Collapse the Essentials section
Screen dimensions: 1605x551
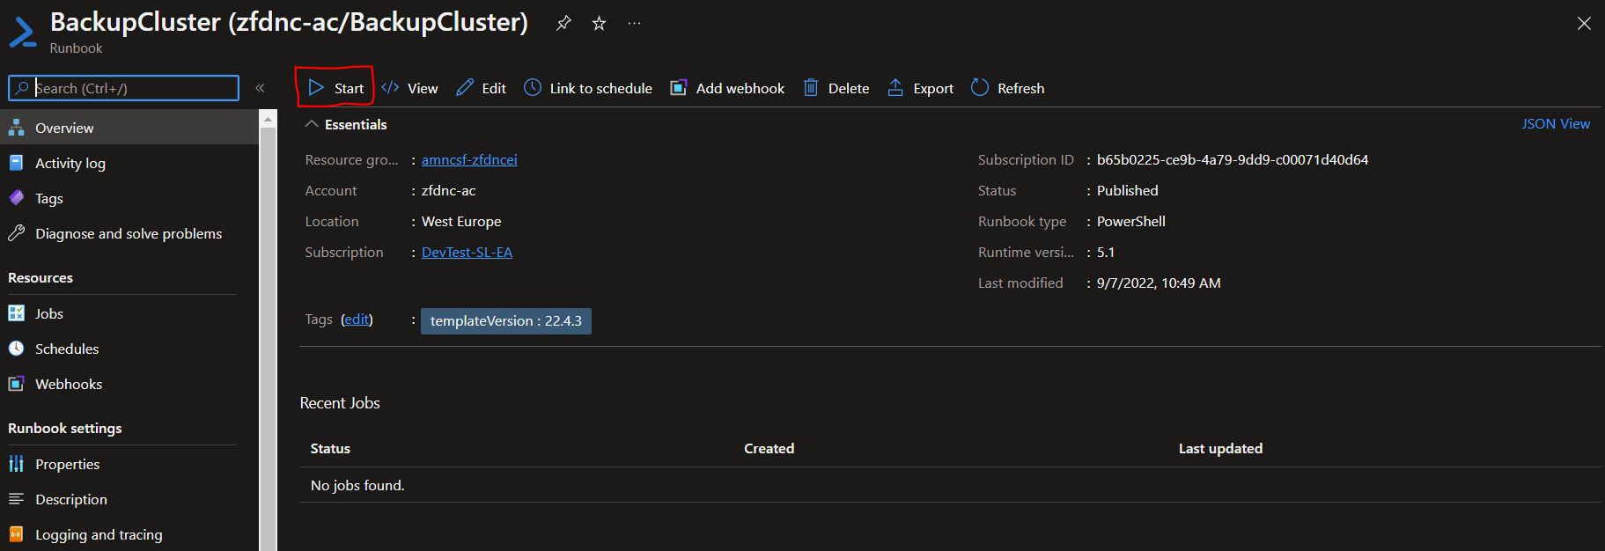coord(311,124)
